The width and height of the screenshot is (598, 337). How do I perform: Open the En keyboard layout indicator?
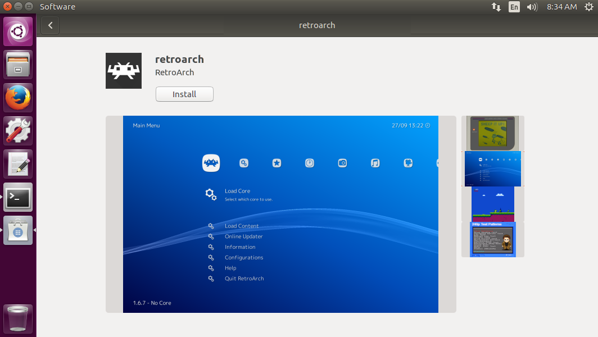coord(514,7)
